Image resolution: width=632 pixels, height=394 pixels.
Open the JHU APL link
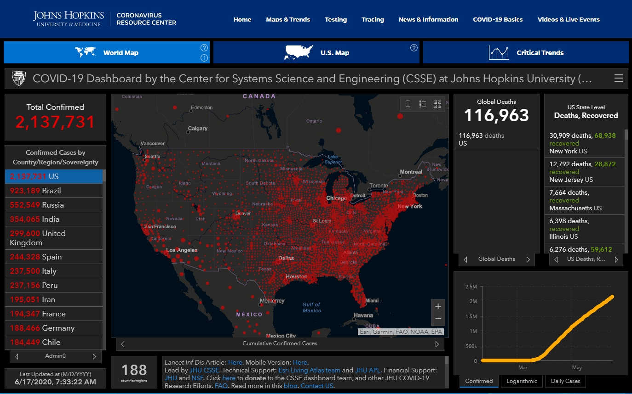point(367,370)
